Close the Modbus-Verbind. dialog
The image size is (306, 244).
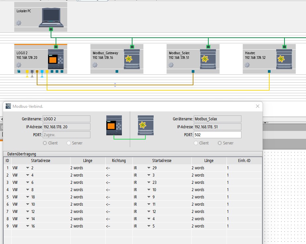[258, 106]
